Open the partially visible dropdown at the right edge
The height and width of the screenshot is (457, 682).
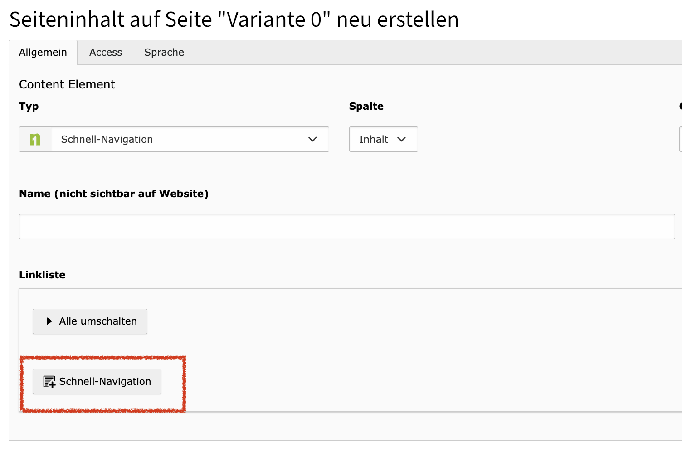(x=680, y=139)
